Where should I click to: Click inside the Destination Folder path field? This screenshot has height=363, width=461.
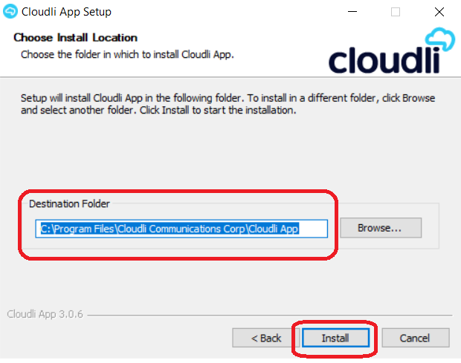pos(181,229)
